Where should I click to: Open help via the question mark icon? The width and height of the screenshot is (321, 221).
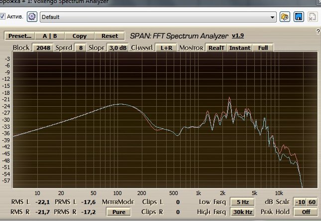pyautogui.click(x=318, y=32)
